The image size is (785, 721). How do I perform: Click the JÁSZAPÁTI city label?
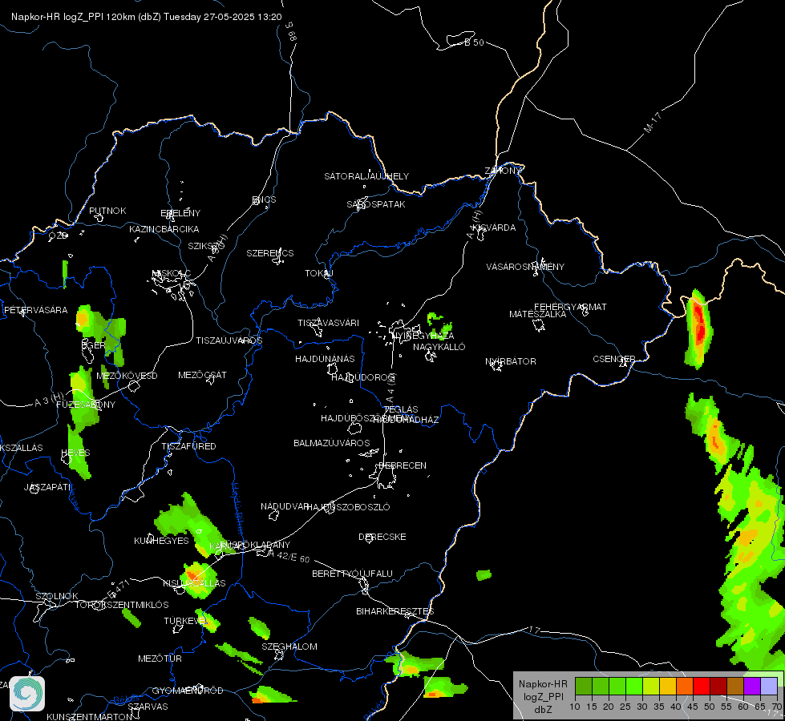point(47,487)
